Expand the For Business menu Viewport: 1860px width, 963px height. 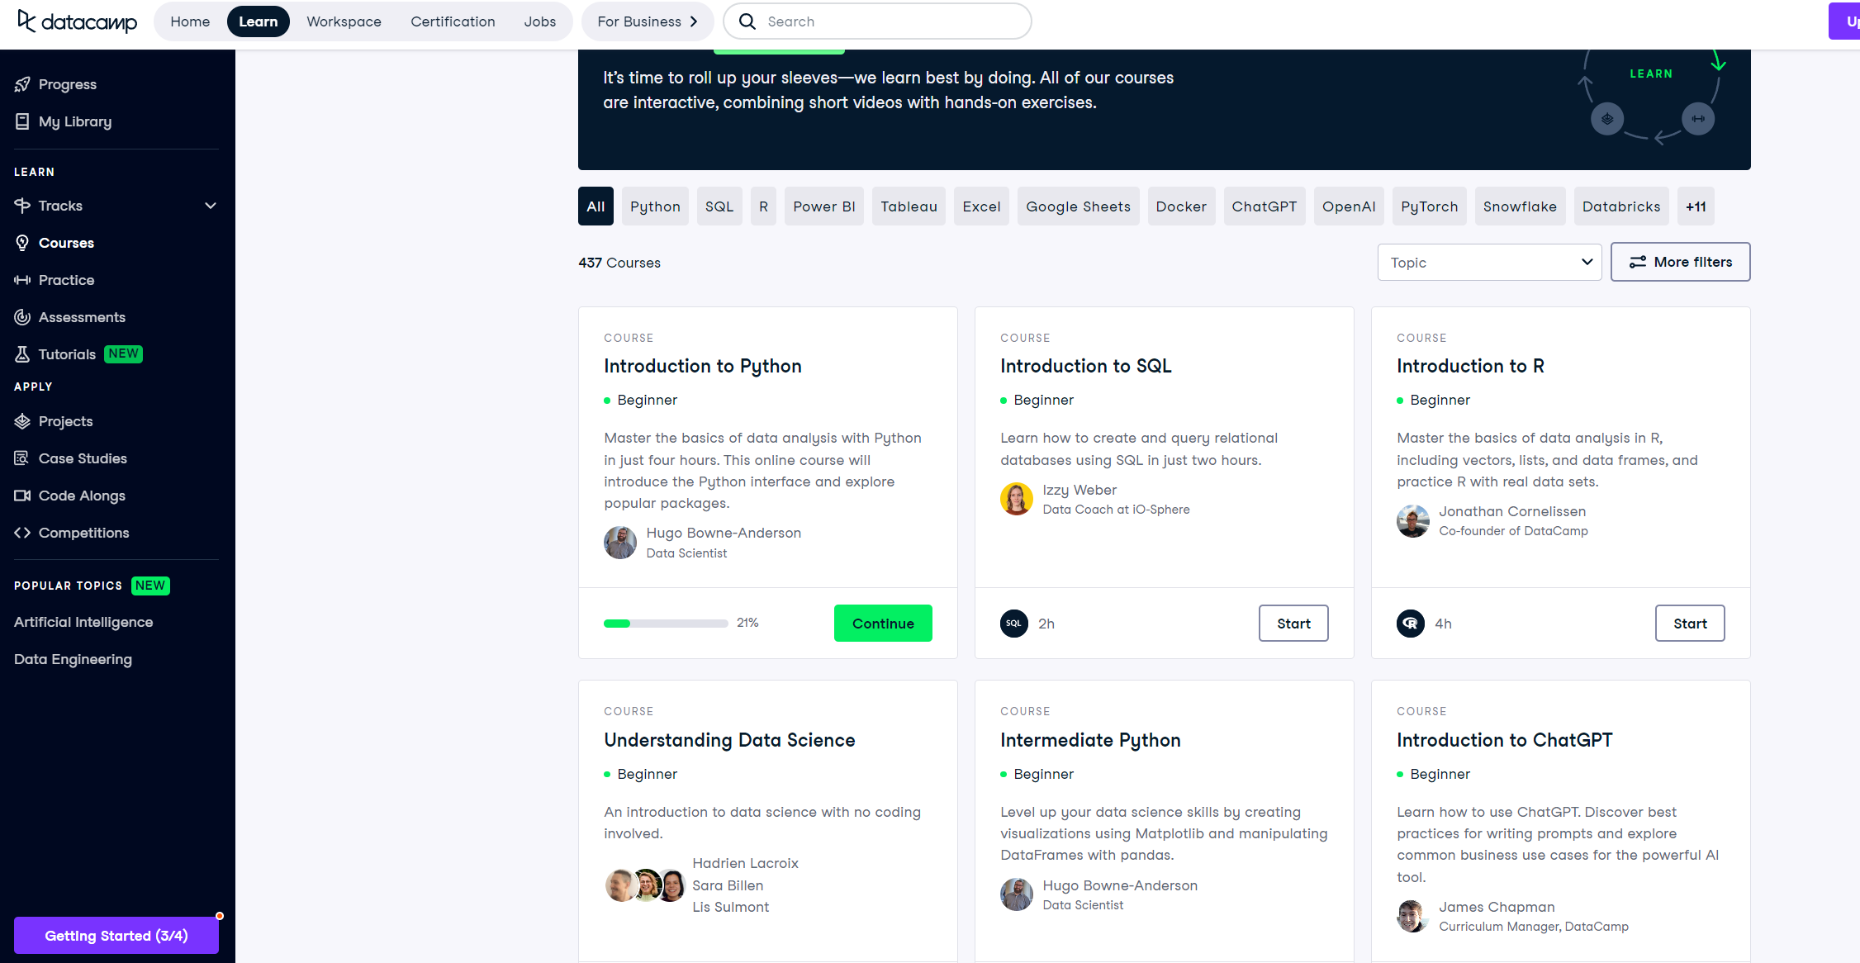pyautogui.click(x=648, y=21)
